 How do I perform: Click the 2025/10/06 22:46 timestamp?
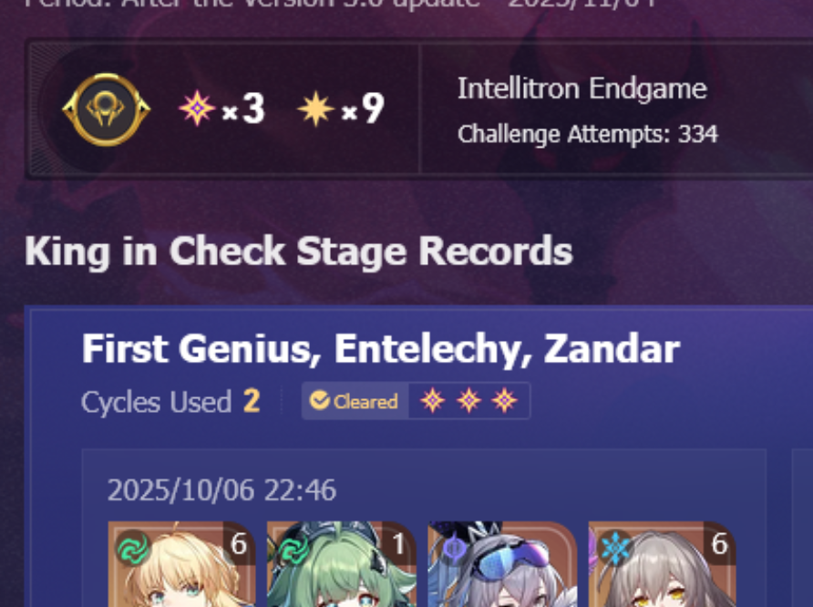[x=221, y=489]
